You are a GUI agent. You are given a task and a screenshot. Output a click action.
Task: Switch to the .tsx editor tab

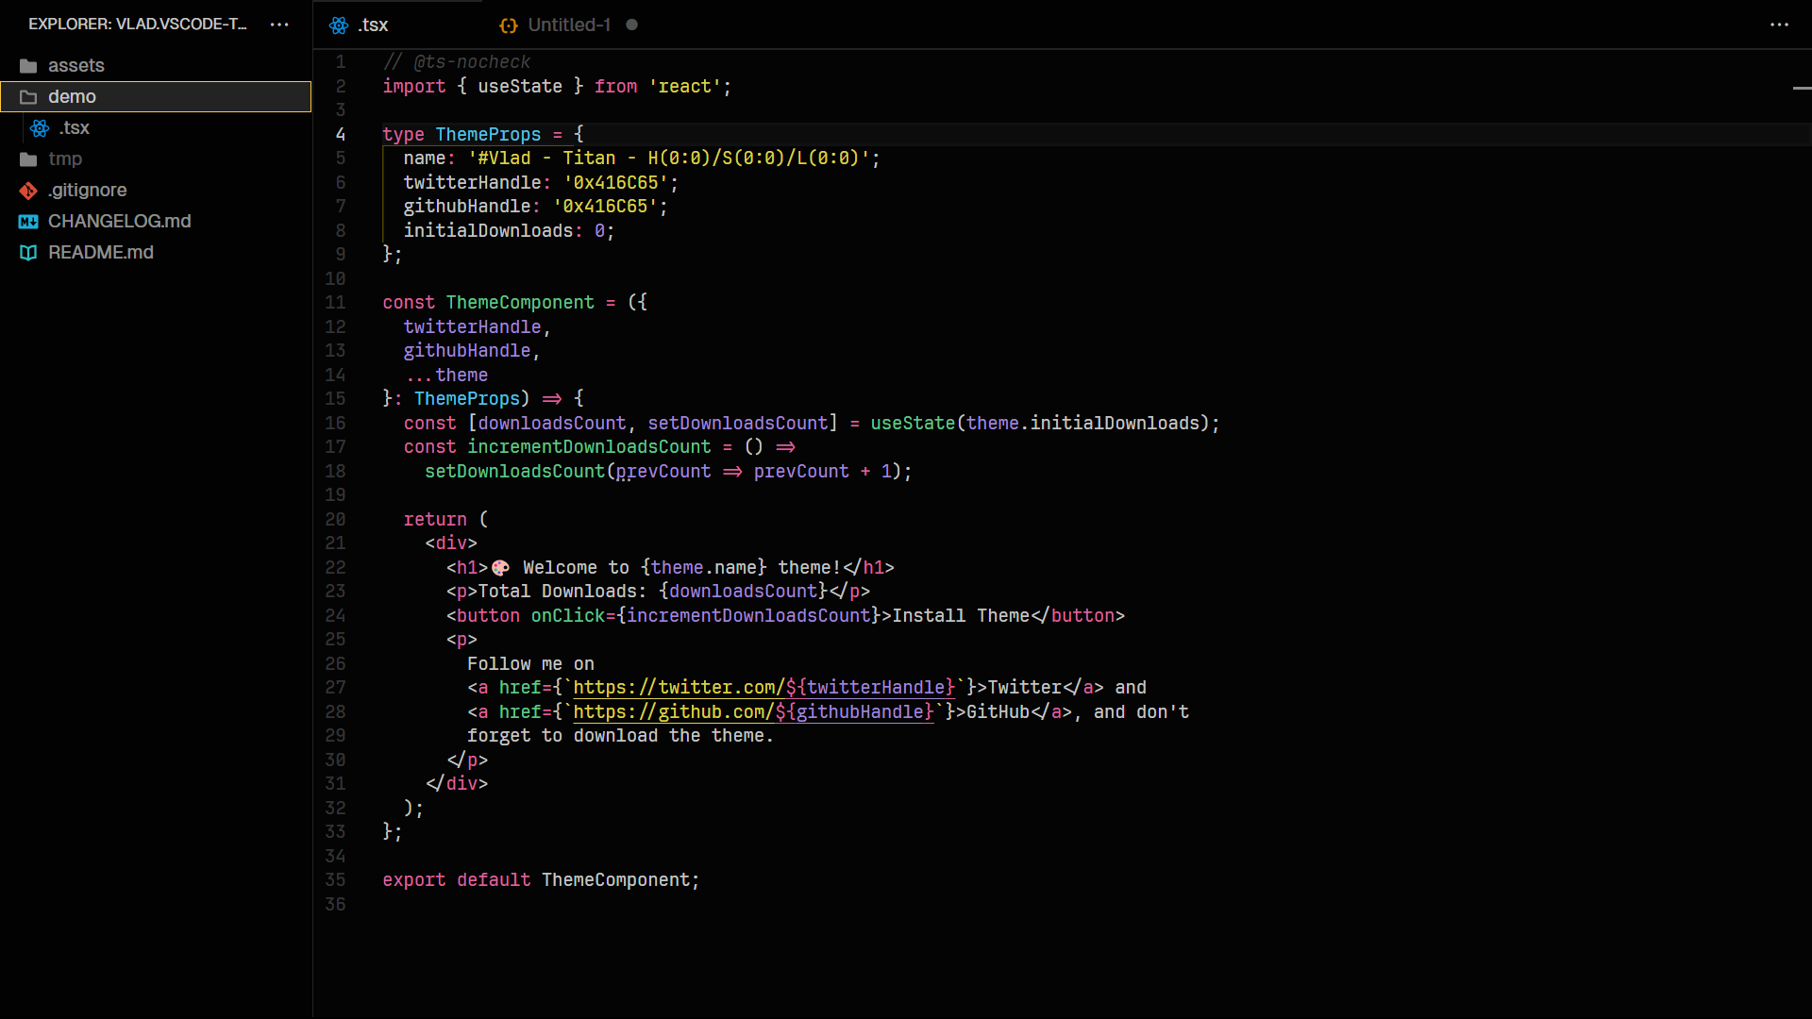(397, 25)
